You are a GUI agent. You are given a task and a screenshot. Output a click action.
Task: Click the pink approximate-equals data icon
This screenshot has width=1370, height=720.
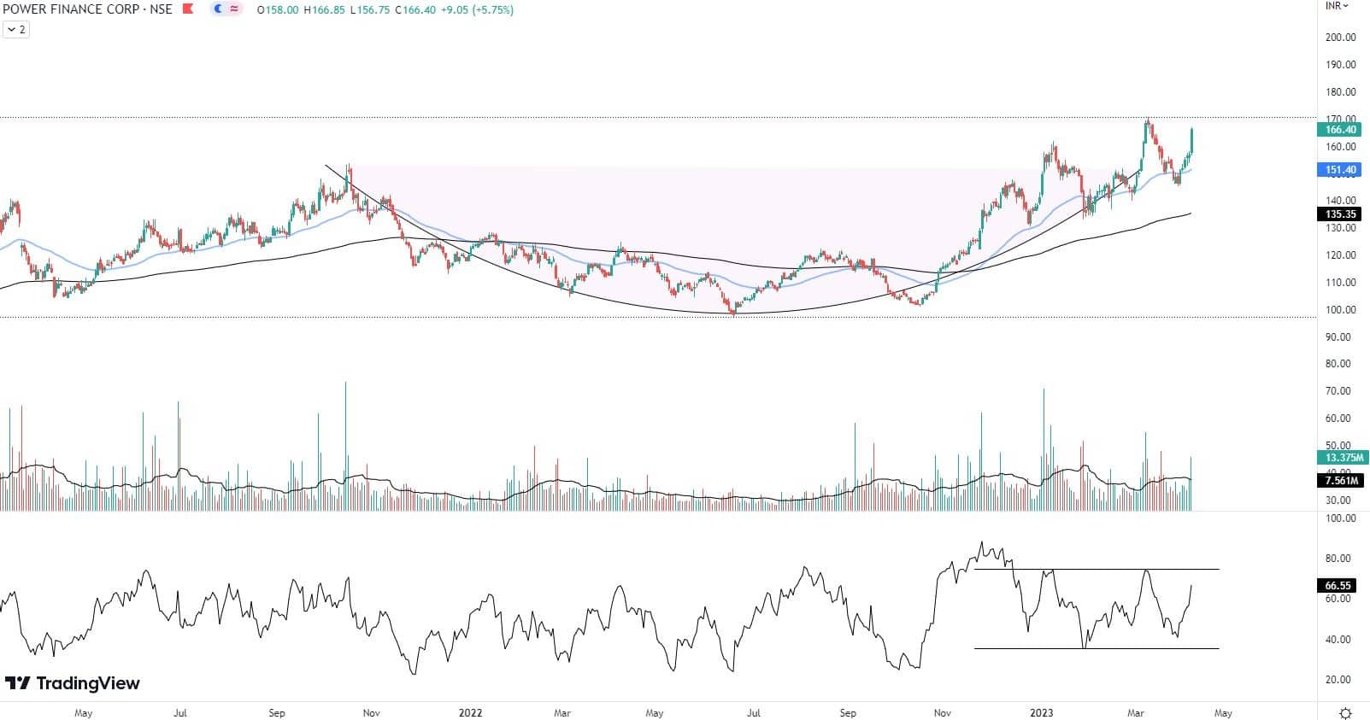click(x=234, y=9)
